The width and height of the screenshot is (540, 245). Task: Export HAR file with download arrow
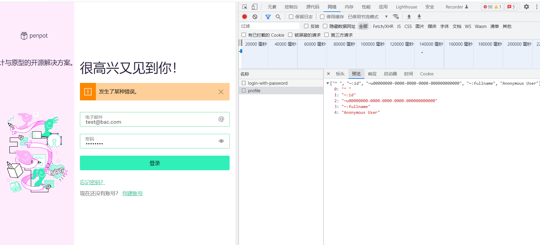pyautogui.click(x=419, y=17)
